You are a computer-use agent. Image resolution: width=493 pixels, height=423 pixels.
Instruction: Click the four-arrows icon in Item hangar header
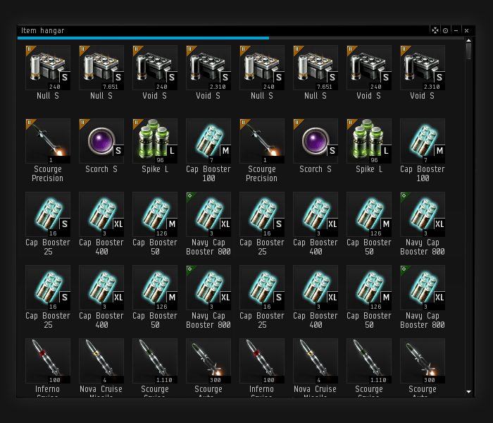pos(435,30)
